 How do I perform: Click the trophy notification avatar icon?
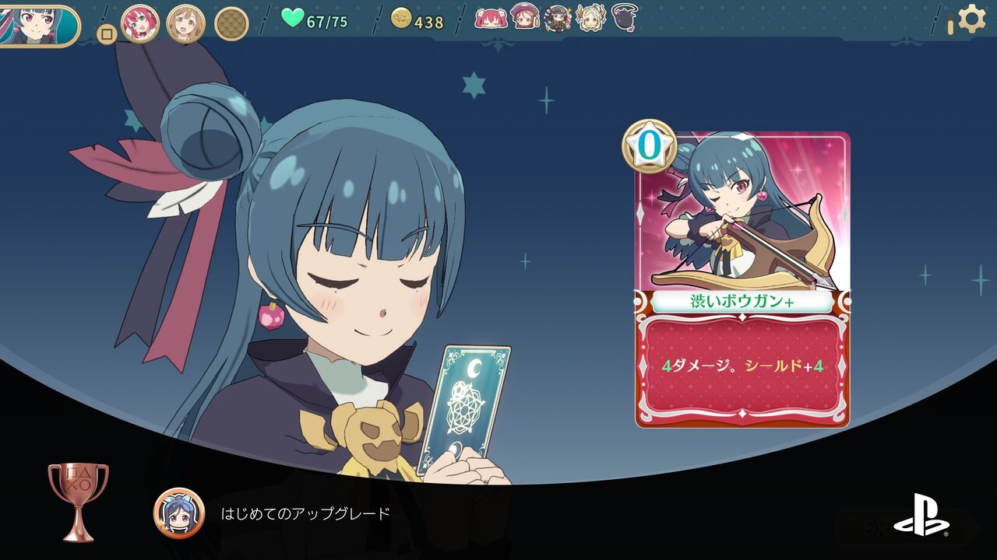click(x=179, y=513)
